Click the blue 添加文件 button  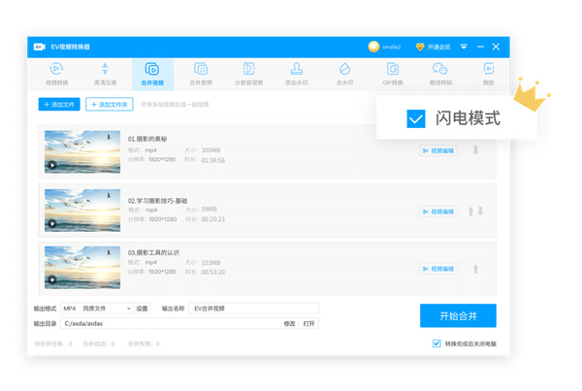(x=59, y=105)
